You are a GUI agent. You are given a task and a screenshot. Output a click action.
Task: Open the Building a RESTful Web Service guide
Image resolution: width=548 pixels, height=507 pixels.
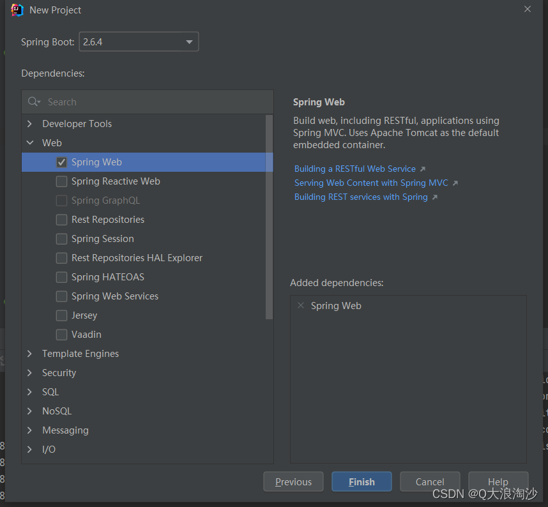(354, 168)
